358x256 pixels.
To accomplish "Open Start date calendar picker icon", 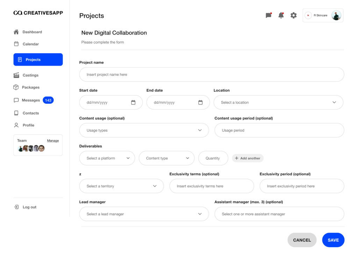I will pos(133,102).
